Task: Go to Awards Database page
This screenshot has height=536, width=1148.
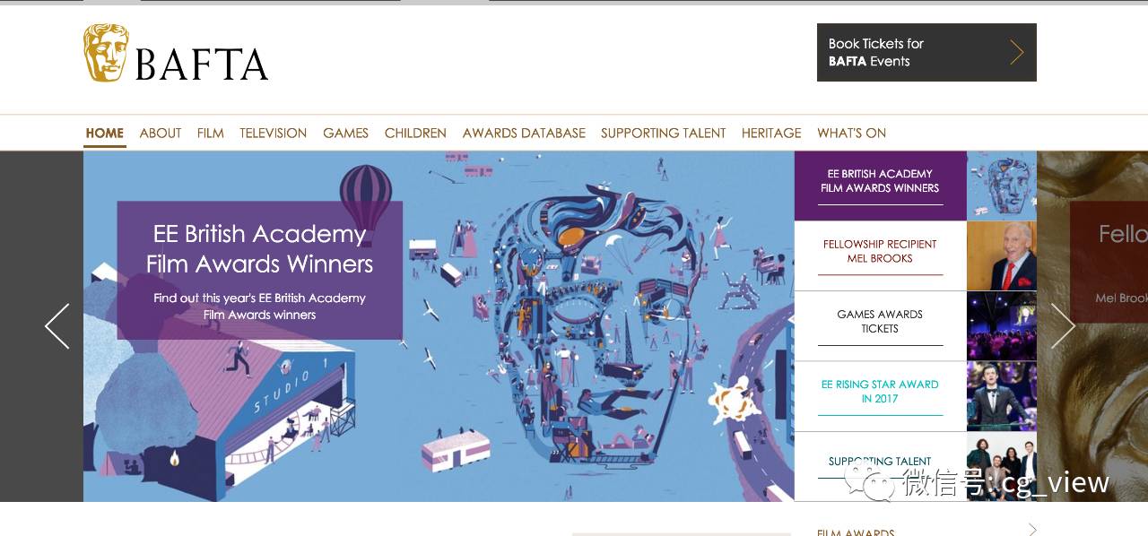Action: pos(524,133)
